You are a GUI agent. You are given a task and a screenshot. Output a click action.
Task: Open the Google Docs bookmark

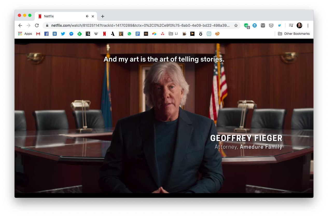point(138,34)
